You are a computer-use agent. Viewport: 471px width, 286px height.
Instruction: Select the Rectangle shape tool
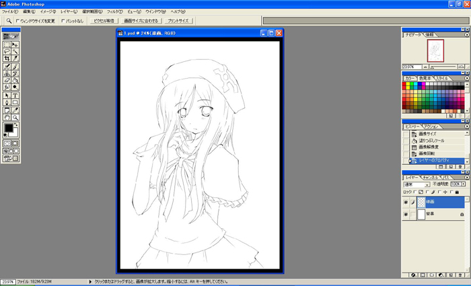coord(15,102)
